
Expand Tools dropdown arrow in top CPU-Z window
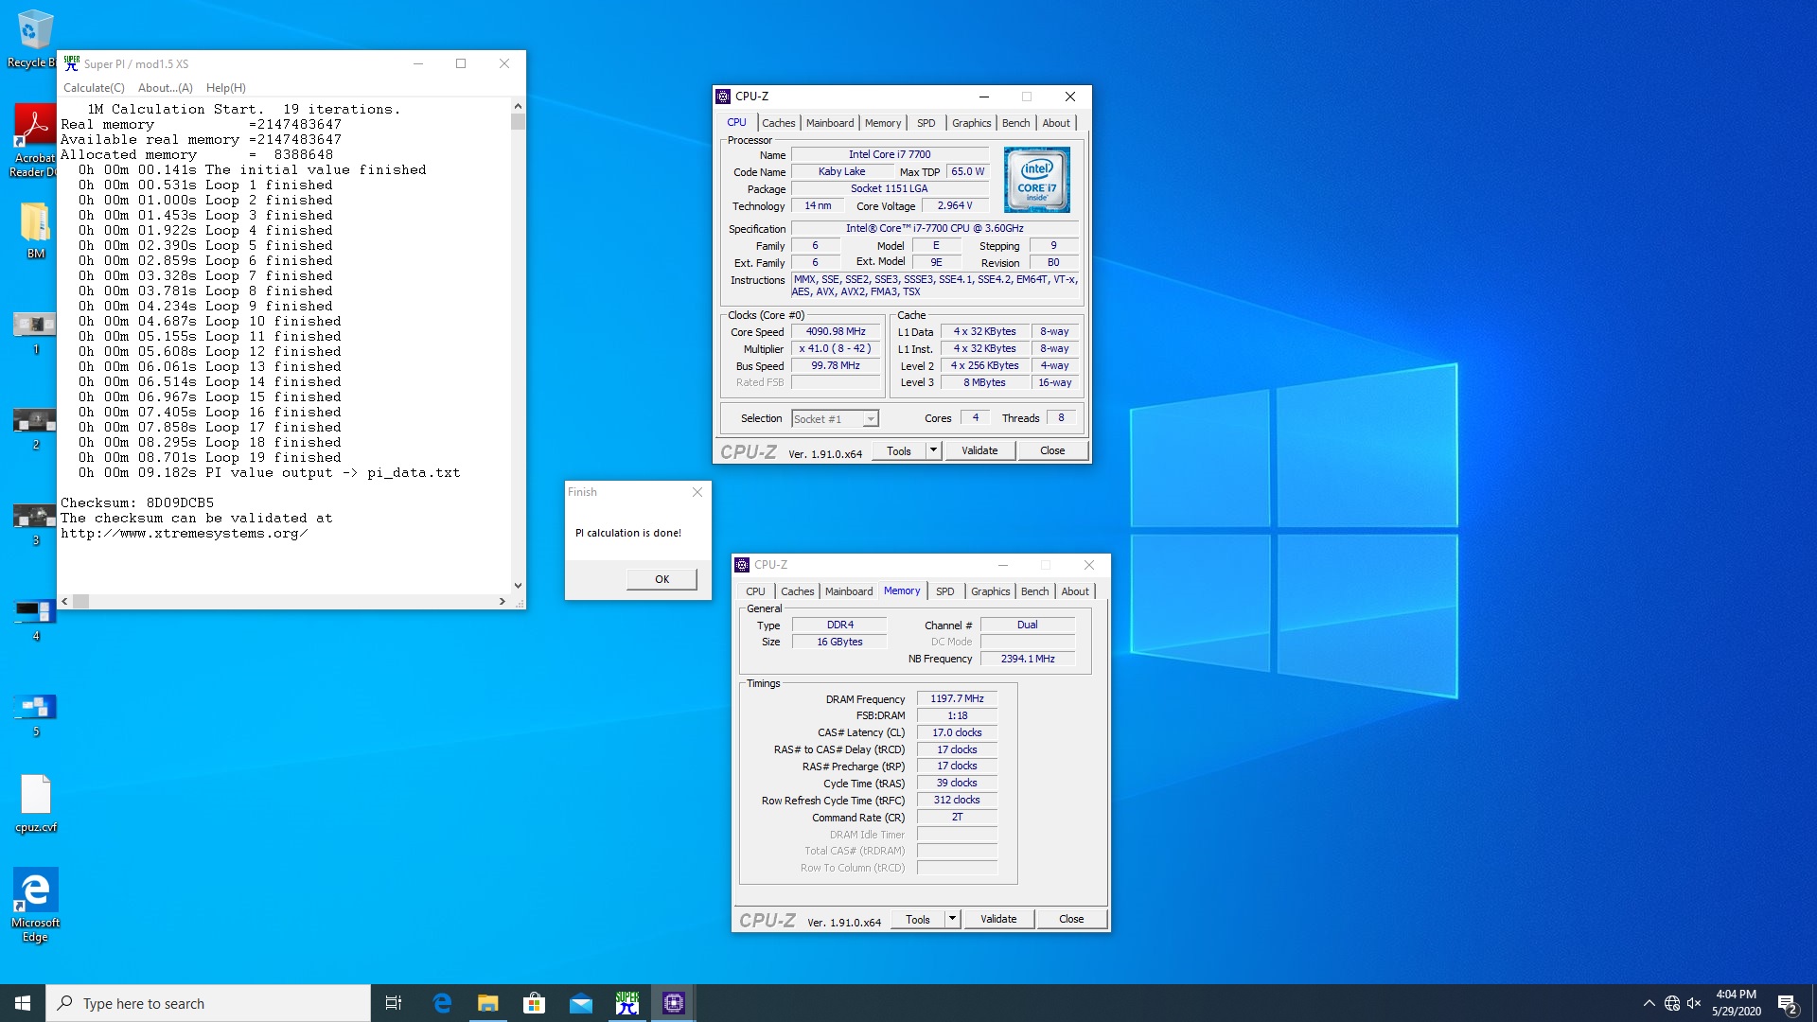coord(933,451)
